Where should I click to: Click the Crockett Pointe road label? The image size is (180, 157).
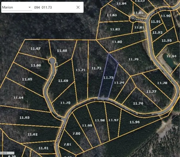pos(60,134)
